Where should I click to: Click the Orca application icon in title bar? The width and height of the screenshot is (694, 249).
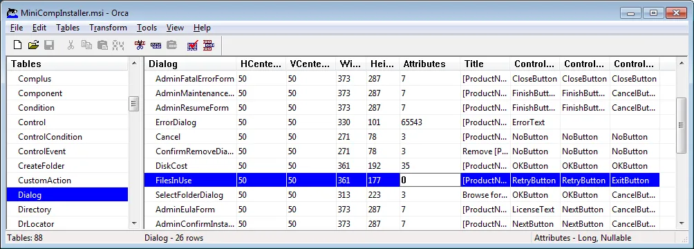tap(12, 13)
